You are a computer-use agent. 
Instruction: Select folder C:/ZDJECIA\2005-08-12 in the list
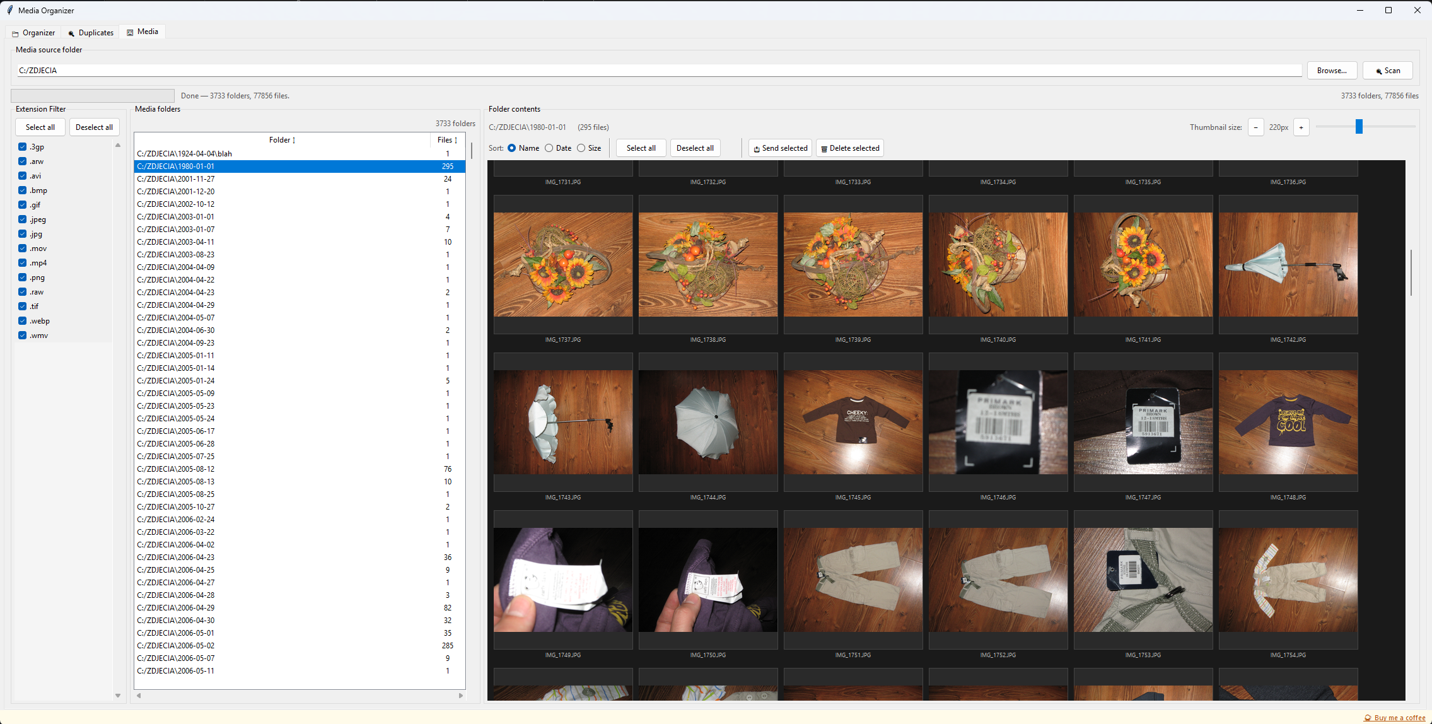(x=252, y=469)
